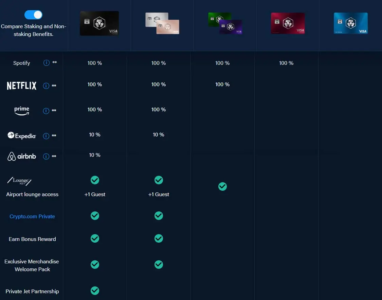Click Netflix 100 % in first column

[95, 85]
